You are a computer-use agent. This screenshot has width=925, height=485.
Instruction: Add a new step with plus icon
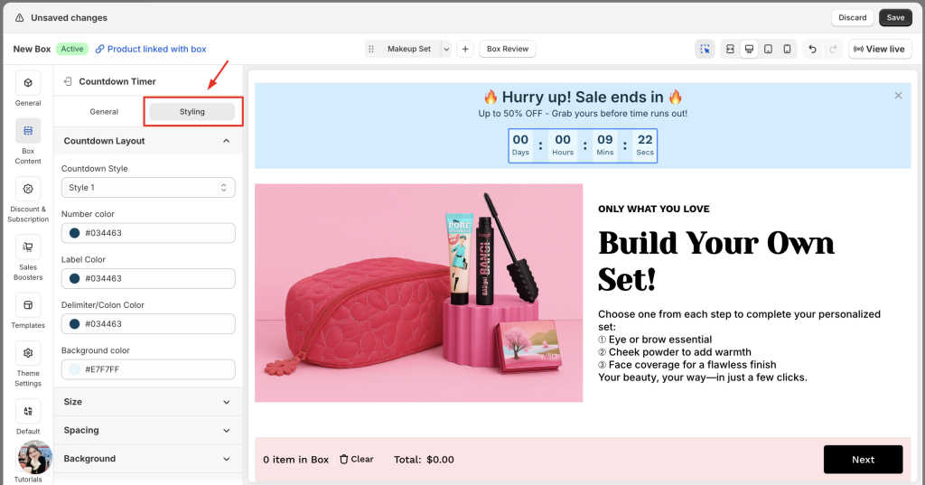[464, 49]
